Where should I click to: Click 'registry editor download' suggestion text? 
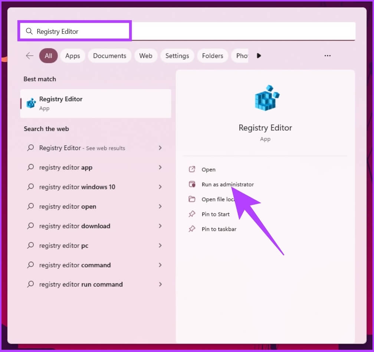click(x=75, y=226)
